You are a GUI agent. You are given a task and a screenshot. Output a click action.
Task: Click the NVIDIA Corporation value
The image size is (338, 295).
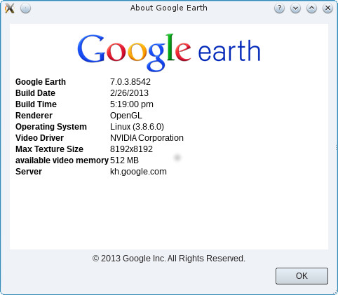click(147, 138)
